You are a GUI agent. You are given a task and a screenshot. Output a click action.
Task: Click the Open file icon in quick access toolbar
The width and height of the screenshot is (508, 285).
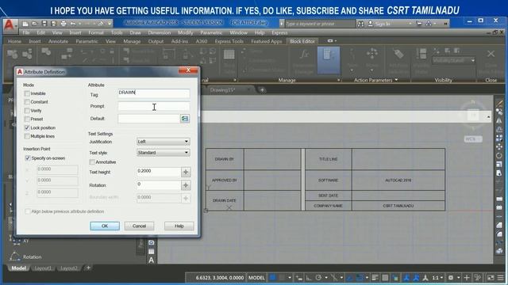point(35,24)
